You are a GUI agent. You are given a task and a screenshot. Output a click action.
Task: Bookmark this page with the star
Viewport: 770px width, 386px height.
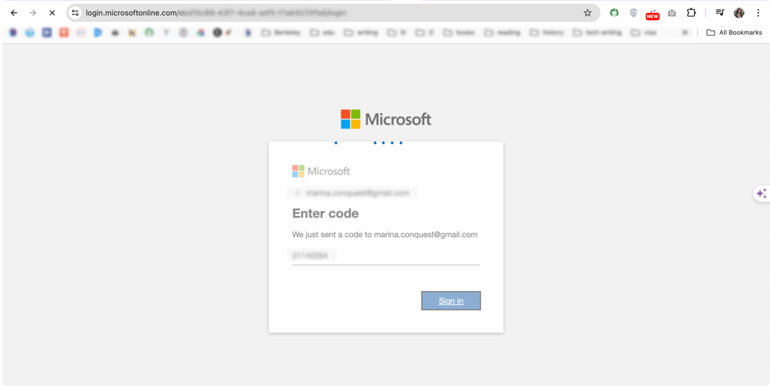click(x=587, y=13)
